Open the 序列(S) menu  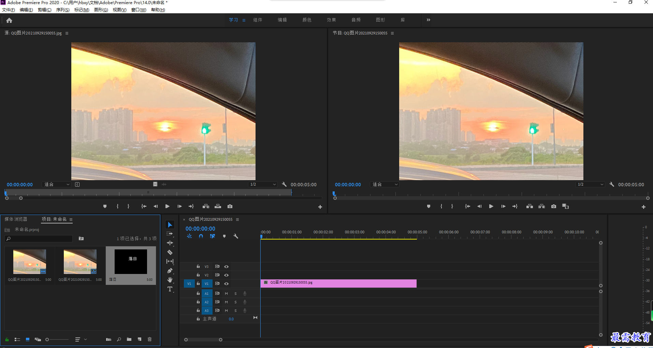tap(63, 10)
